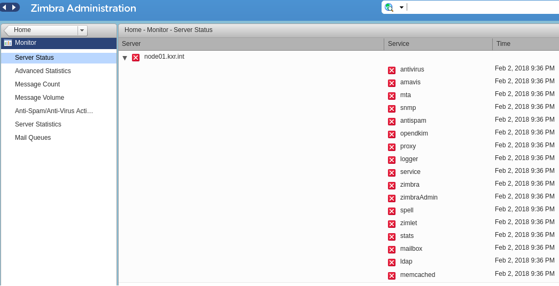Select the spell service name

(x=407, y=210)
